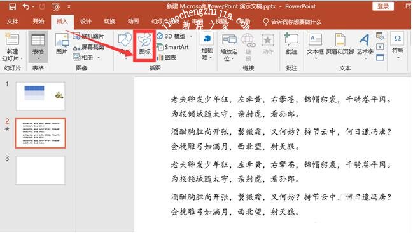Screen dimensions: 413x233
Task: Insert a SmartArt graphic
Action: pyautogui.click(x=173, y=47)
